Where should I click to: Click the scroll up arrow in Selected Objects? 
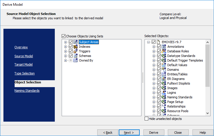coord(207,42)
